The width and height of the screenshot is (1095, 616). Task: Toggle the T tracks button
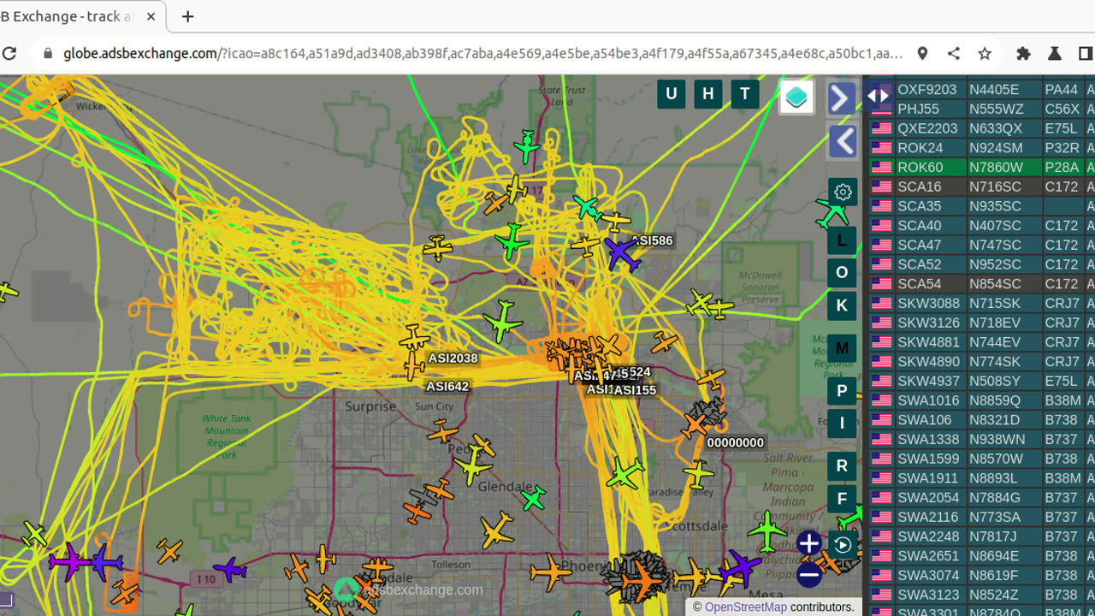pyautogui.click(x=744, y=94)
